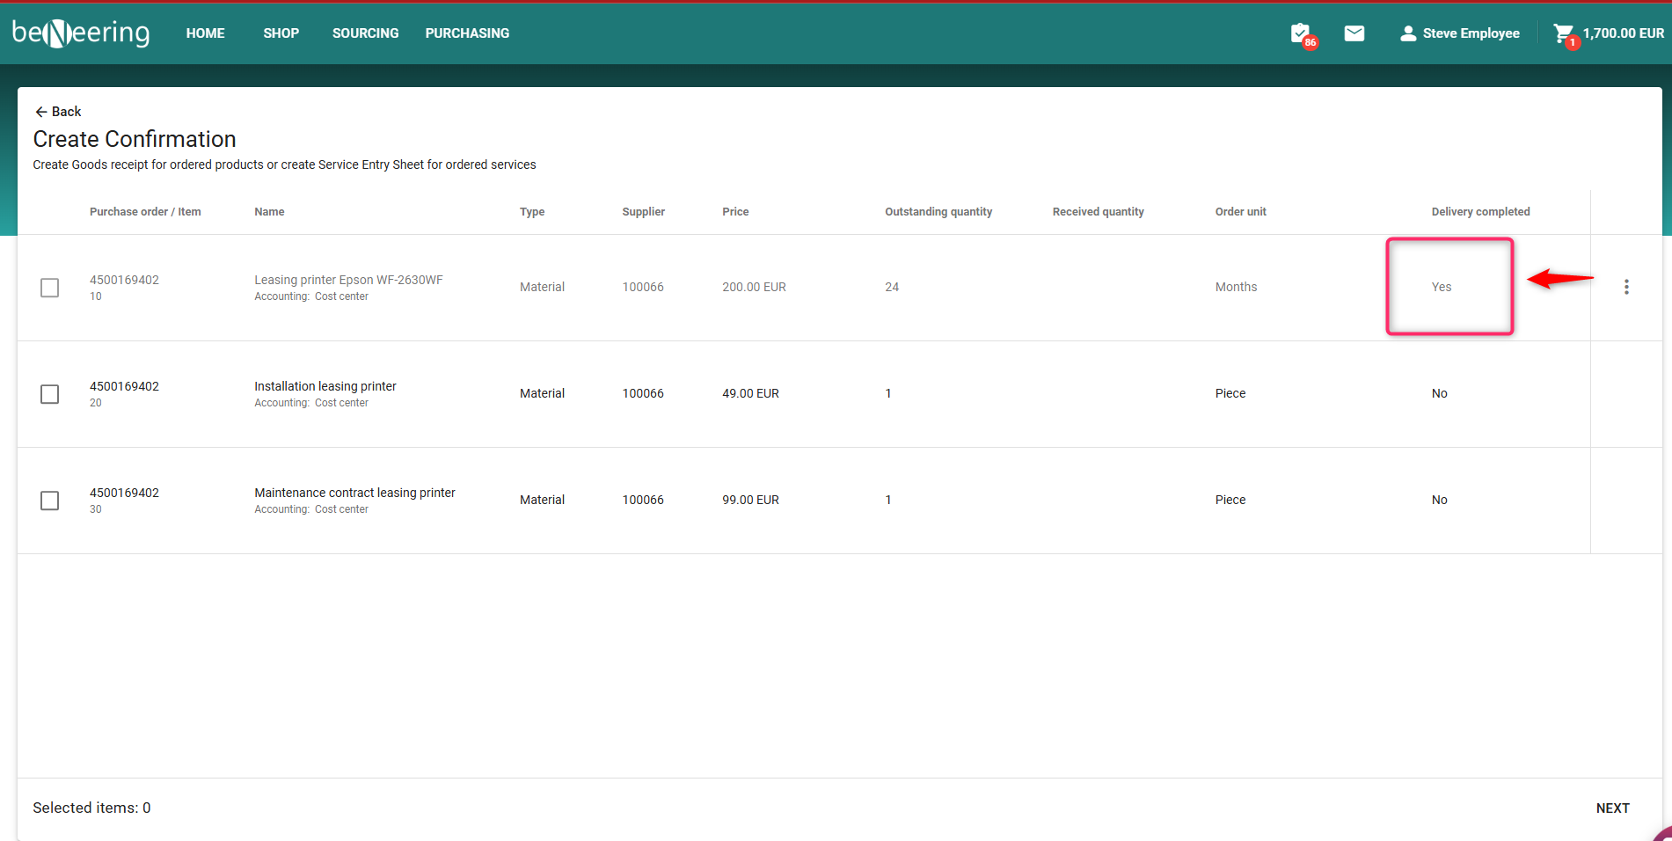
Task: Select checkbox for Installation leasing printer
Action: pos(50,394)
